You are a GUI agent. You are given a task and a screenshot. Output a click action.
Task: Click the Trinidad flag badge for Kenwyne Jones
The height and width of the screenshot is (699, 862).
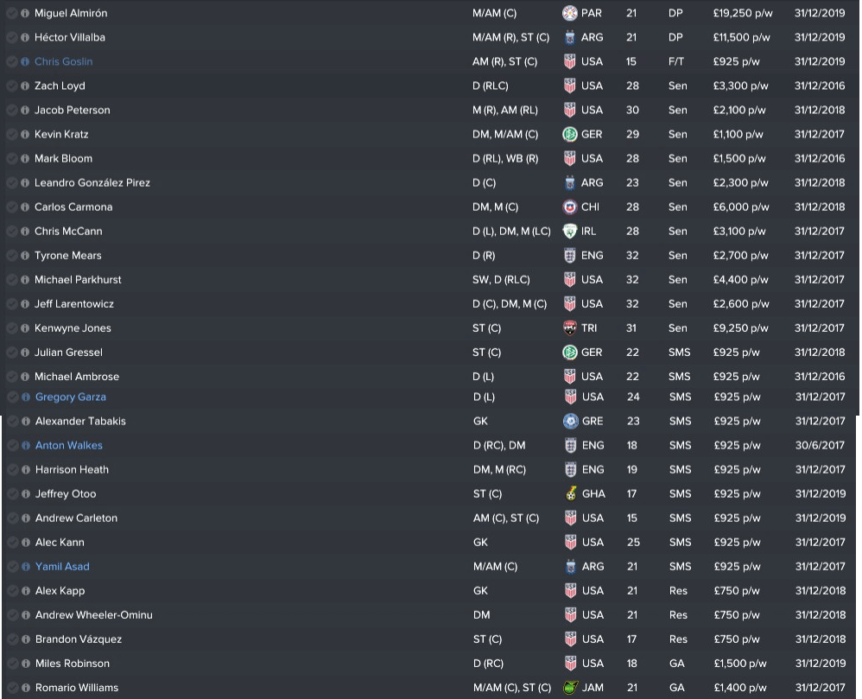570,328
